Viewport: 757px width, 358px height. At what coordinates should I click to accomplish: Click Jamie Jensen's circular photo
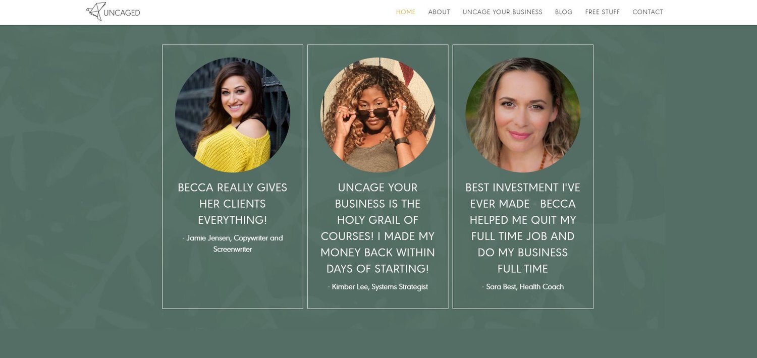233,115
